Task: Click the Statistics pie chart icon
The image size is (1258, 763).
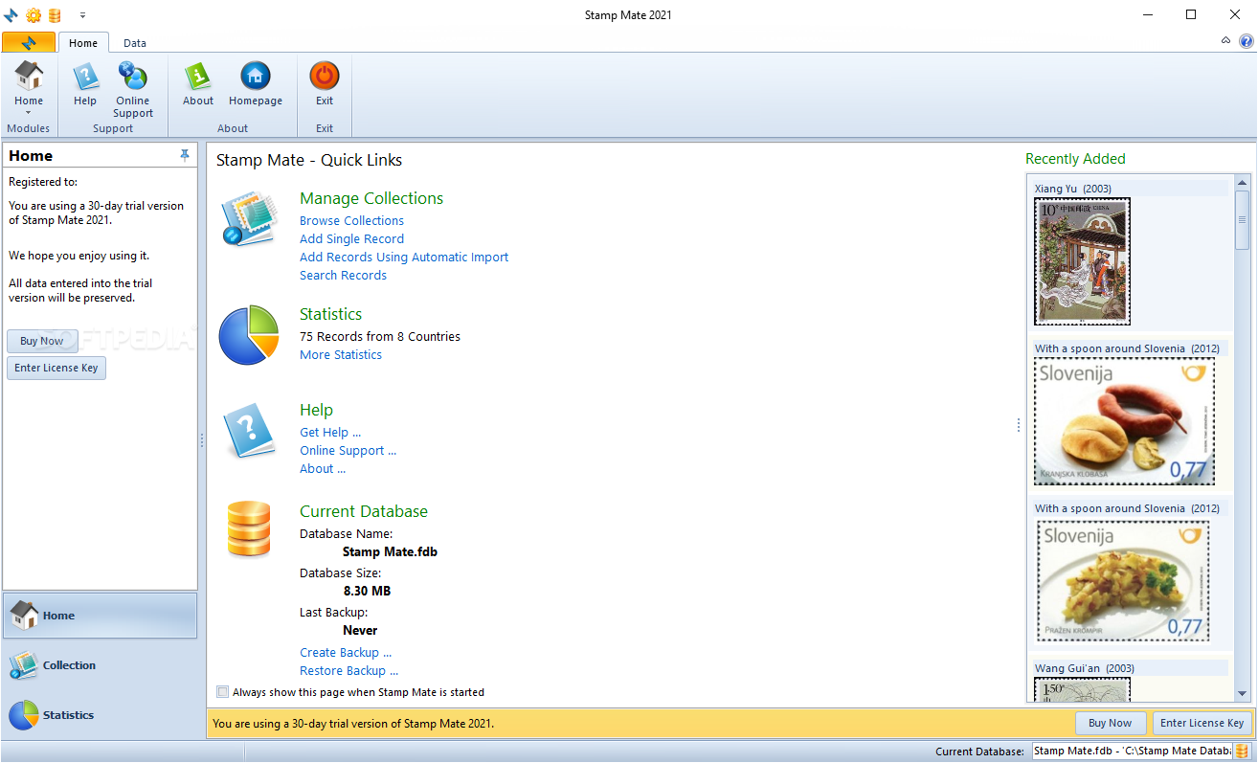Action: [249, 335]
